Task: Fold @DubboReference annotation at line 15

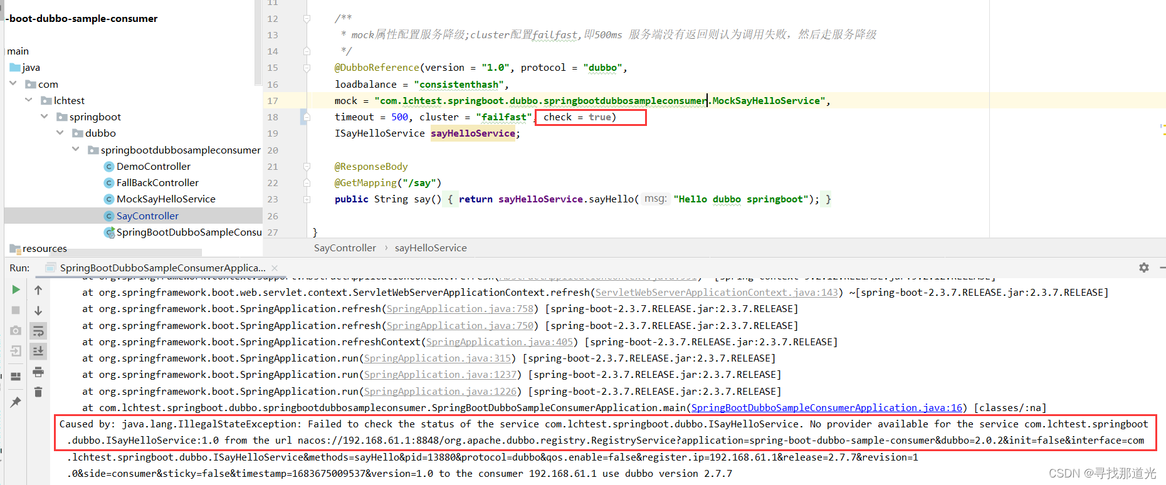Action: [x=307, y=68]
